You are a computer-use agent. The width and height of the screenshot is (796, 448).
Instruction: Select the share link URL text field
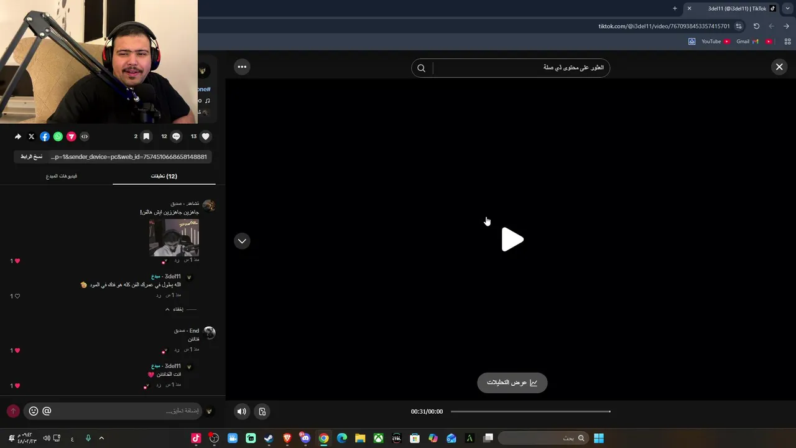click(129, 157)
